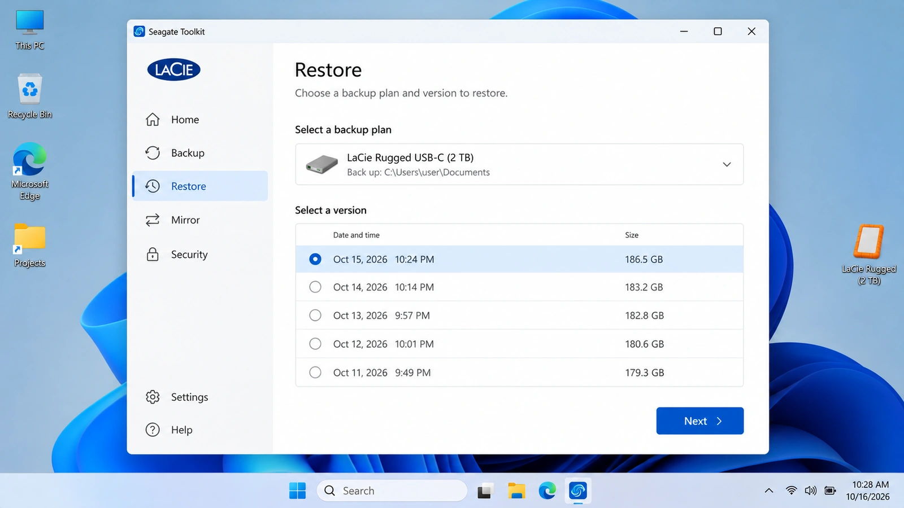
Task: Close the Seagate Toolkit window
Action: click(751, 31)
